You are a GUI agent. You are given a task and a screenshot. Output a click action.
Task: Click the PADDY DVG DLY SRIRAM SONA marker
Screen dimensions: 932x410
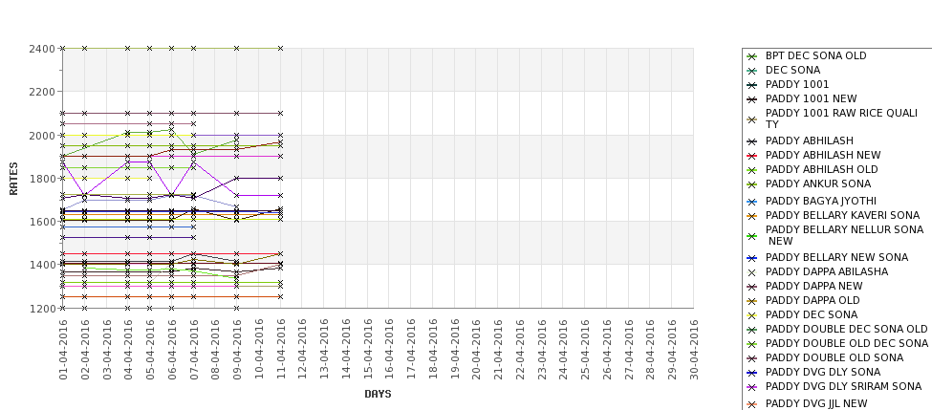[751, 387]
